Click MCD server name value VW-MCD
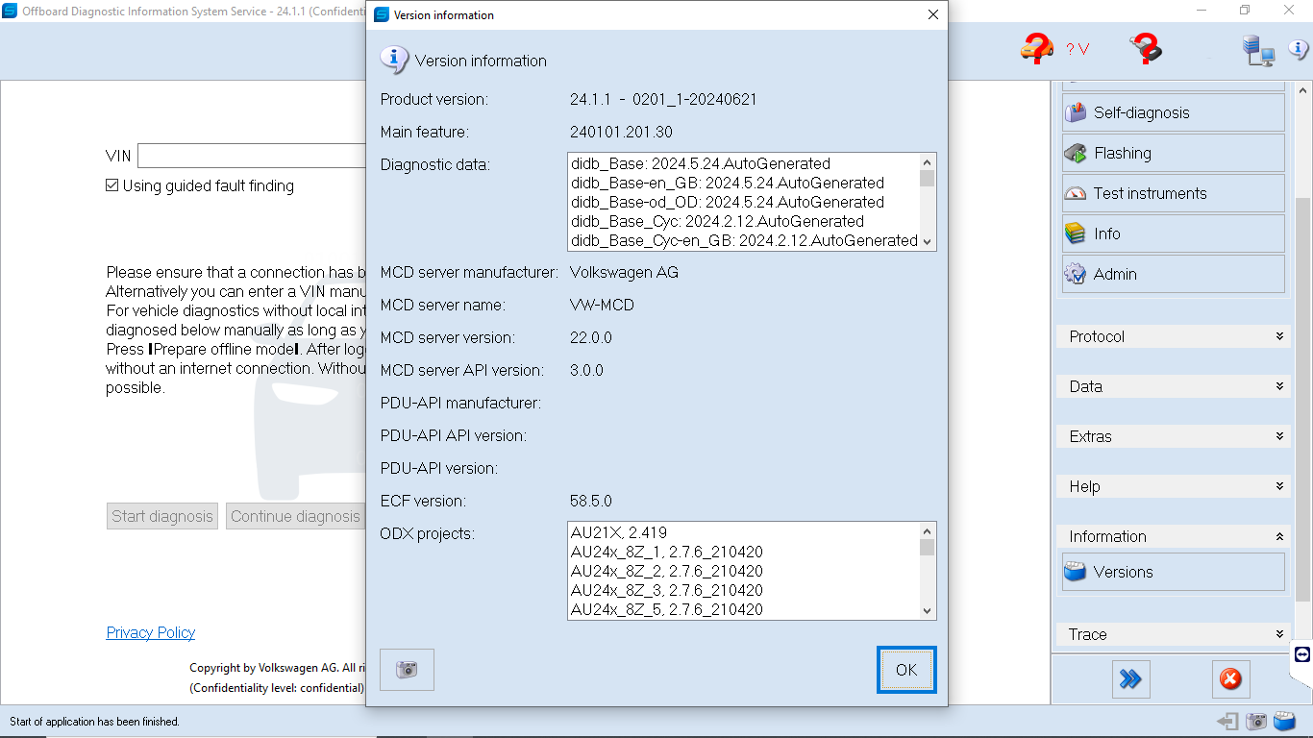The width and height of the screenshot is (1313, 738). (602, 305)
